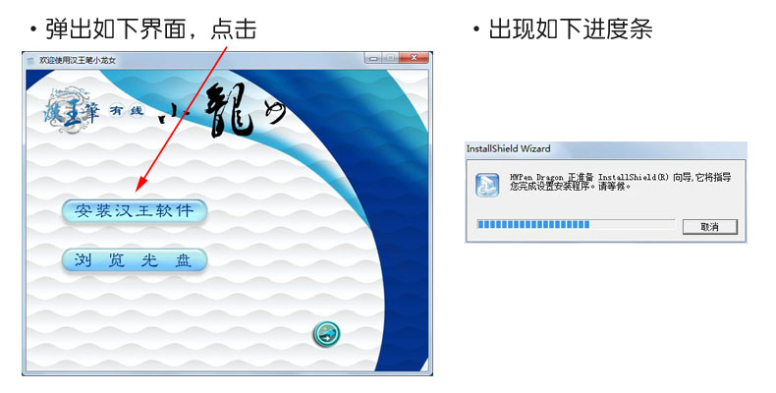Click the setup progress bar
776x393 pixels.
(576, 224)
